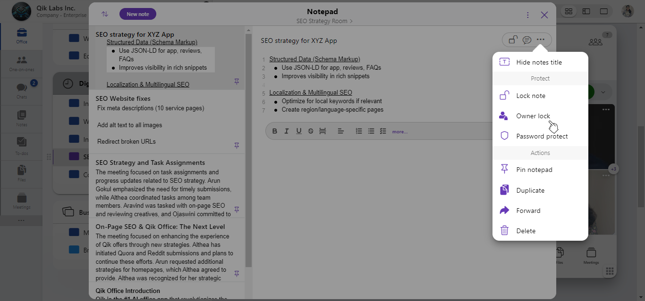Select Owner lock from the menu
The image size is (645, 301).
pos(533,116)
